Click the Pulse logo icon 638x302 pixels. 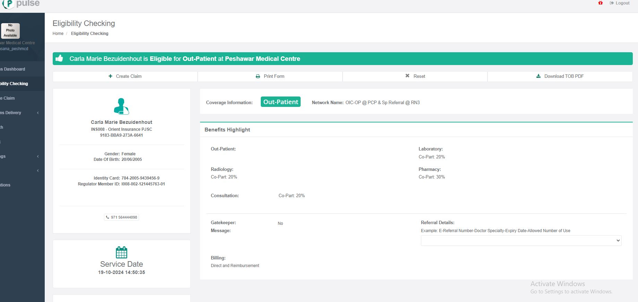[x=8, y=4]
